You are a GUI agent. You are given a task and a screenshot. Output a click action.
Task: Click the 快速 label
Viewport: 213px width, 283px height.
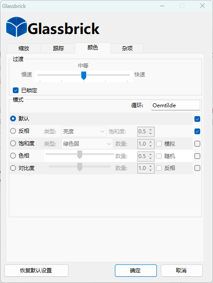click(x=140, y=74)
